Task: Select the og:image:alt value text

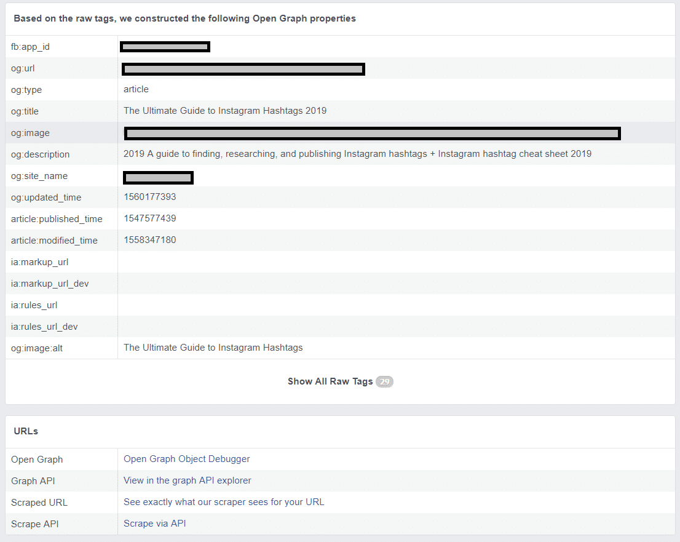Action: coord(213,348)
